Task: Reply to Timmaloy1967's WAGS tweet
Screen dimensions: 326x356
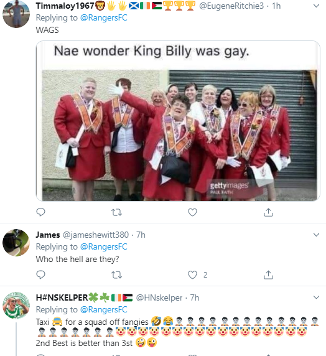Action: [41, 212]
